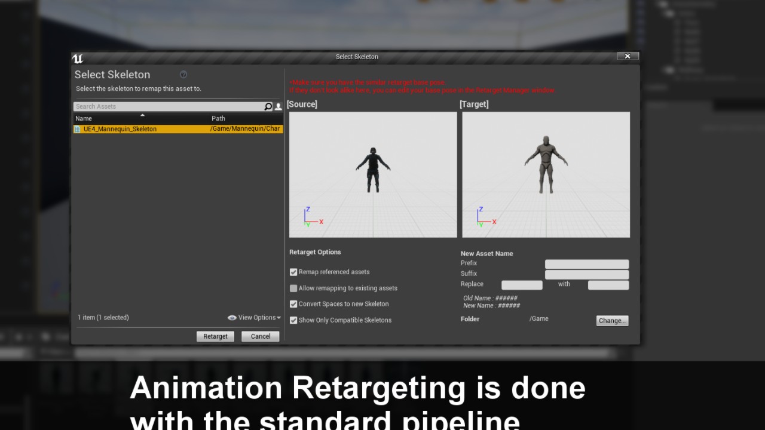765x430 pixels.
Task: Click the user filter icon beside search
Action: pos(278,107)
